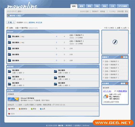Switch to the 工具 tab
The width and height of the screenshot is (135, 127).
112,6
